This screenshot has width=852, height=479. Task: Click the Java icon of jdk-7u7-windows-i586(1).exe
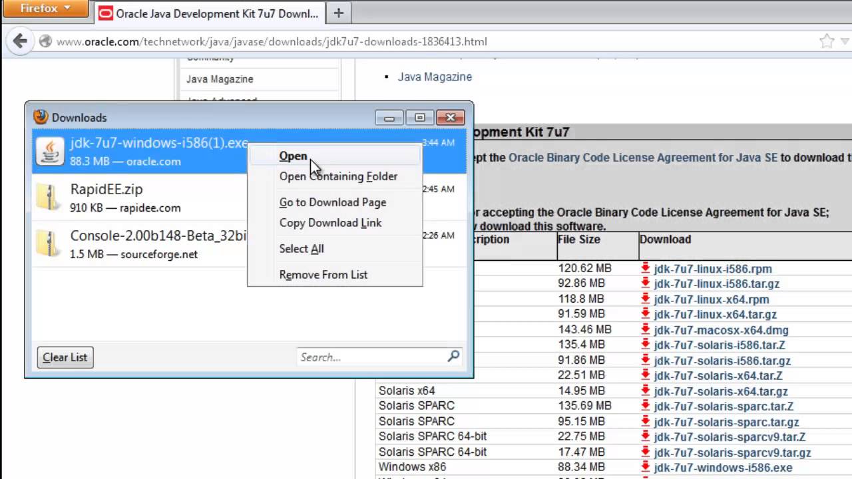[50, 152]
